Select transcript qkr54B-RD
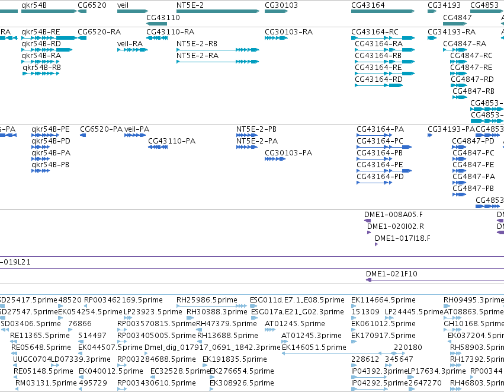The height and width of the screenshot is (392, 504). coord(41,44)
